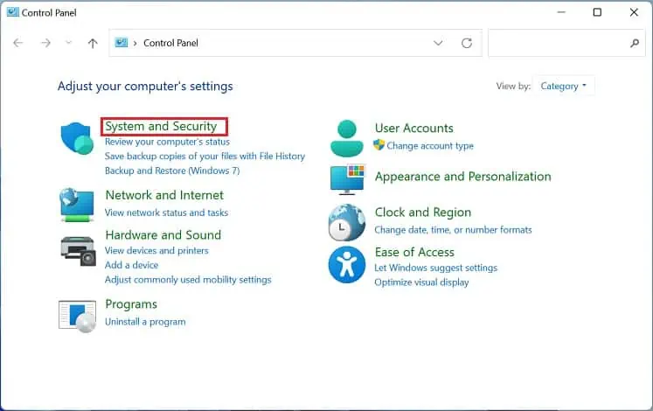The height and width of the screenshot is (411, 653).
Task: Open Clock and Region category
Action: (423, 212)
